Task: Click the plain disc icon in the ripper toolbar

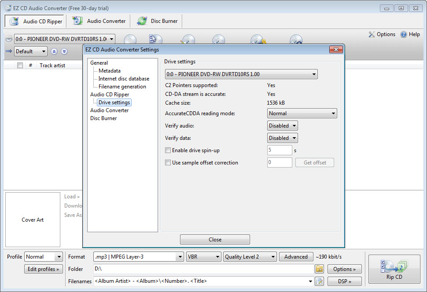Action: [x=130, y=39]
